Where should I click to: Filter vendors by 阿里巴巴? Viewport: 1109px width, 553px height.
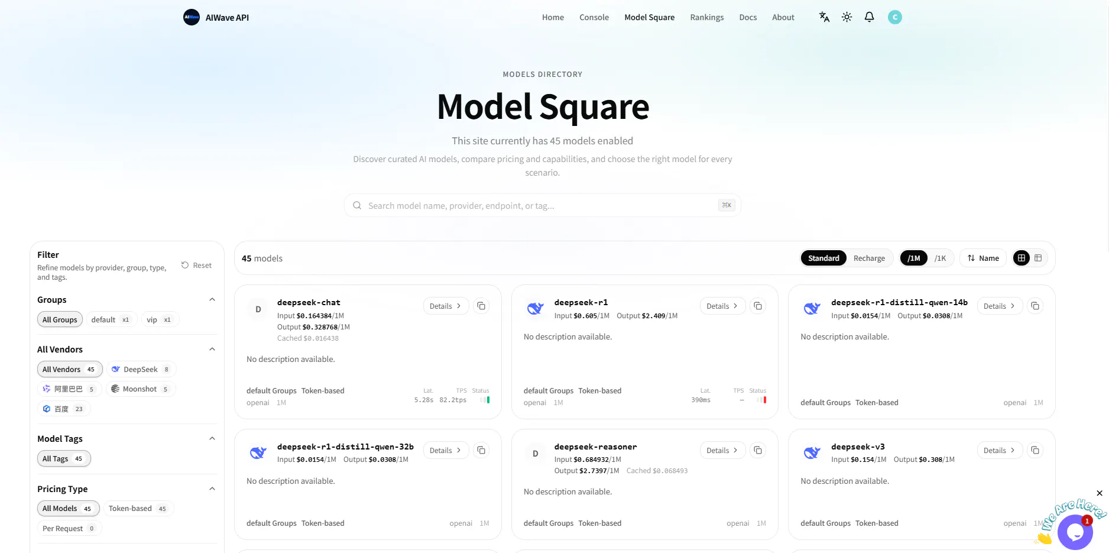69,389
